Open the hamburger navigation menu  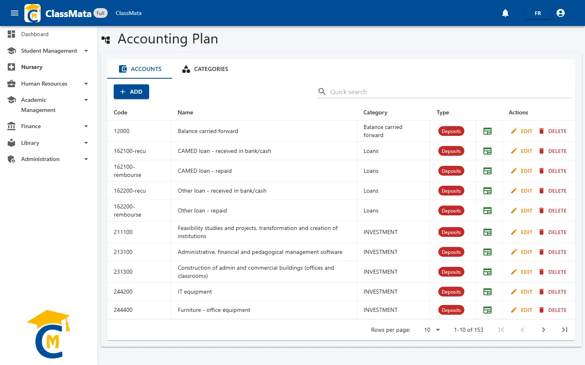[15, 13]
